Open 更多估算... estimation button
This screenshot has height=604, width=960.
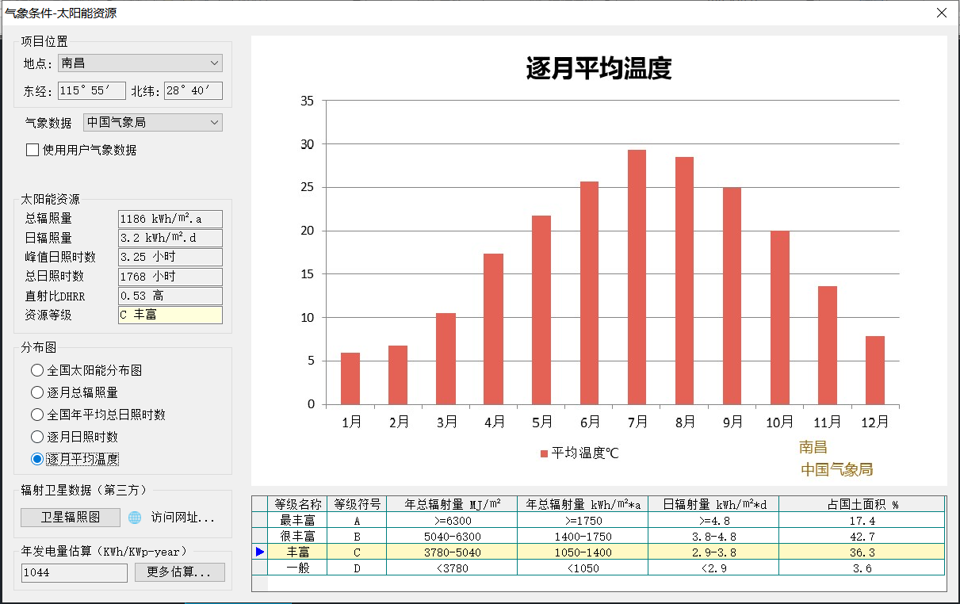(179, 572)
